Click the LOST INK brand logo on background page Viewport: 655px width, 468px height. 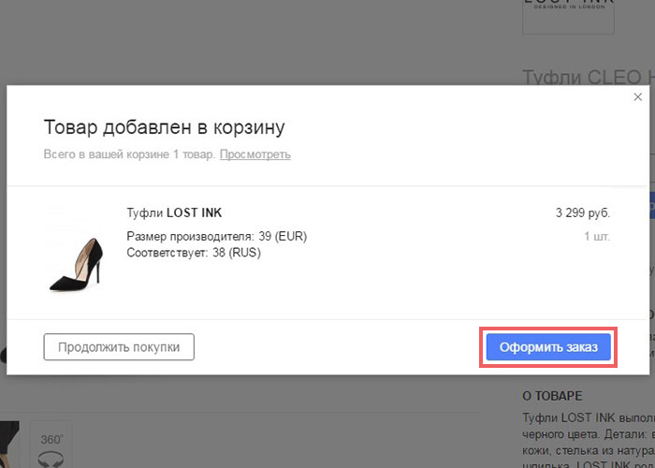tap(568, 15)
